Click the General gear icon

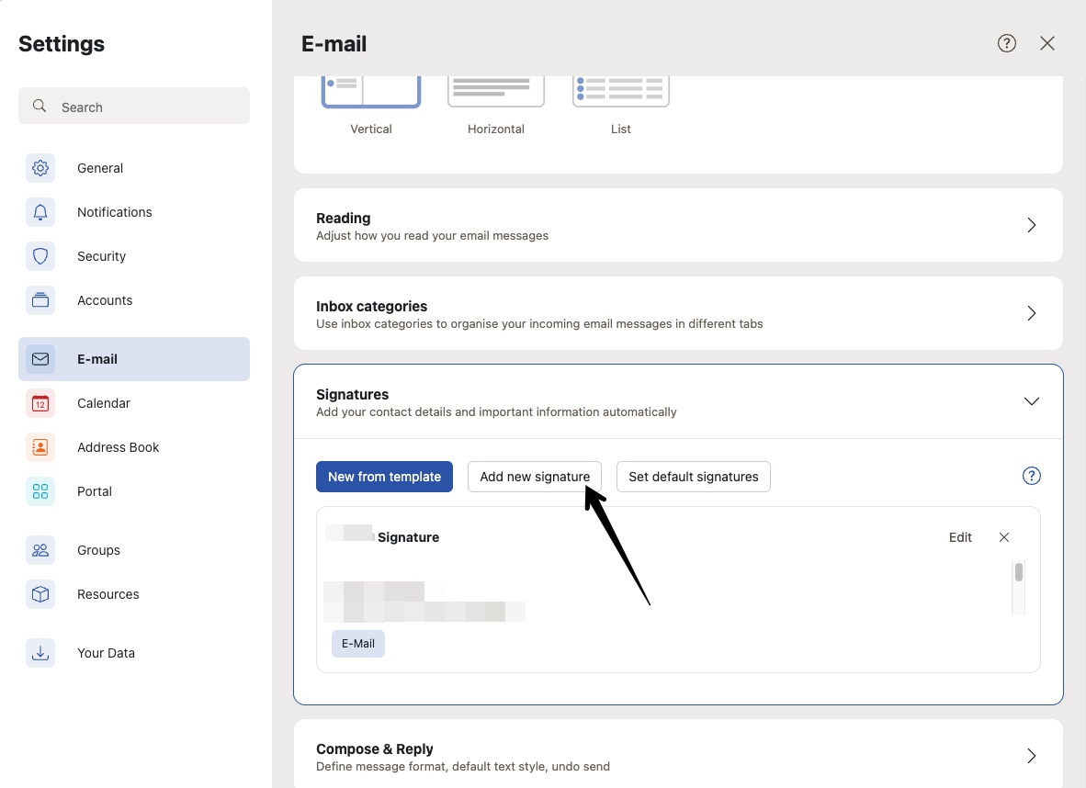click(40, 168)
